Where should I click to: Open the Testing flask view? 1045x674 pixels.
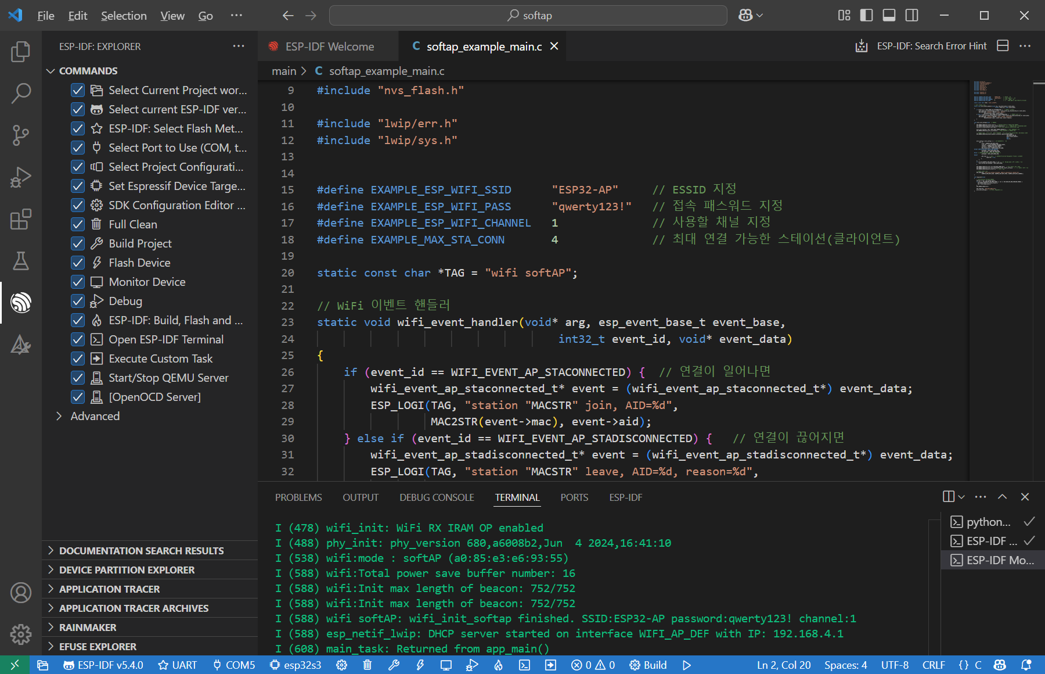[x=21, y=261]
